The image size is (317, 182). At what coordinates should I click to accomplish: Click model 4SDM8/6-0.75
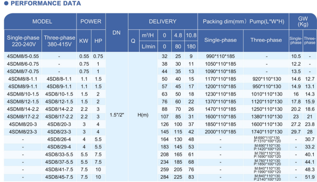pyautogui.click(x=23, y=64)
